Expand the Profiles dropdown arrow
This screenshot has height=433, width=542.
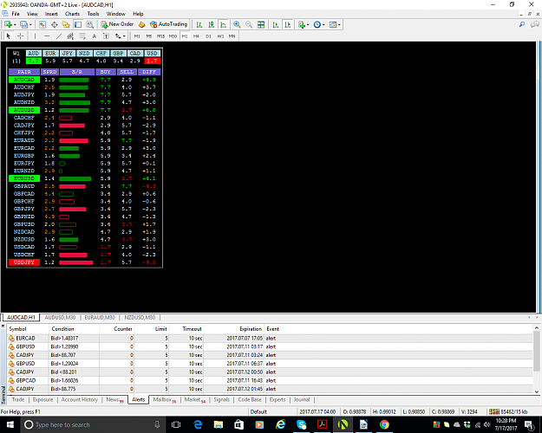30,25
